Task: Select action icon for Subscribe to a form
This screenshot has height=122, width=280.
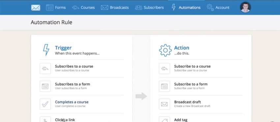Action: pyautogui.click(x=164, y=86)
